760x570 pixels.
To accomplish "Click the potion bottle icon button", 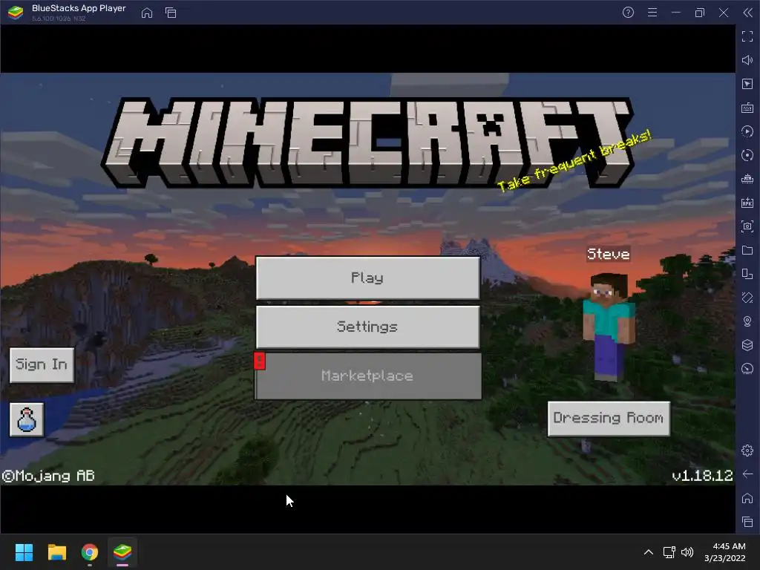I will tap(27, 420).
